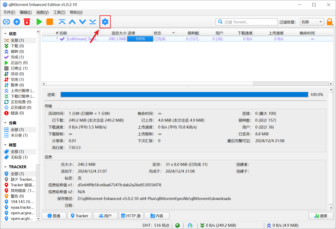Move torrent to top of queue
The width and height of the screenshot is (336, 229).
click(x=62, y=22)
